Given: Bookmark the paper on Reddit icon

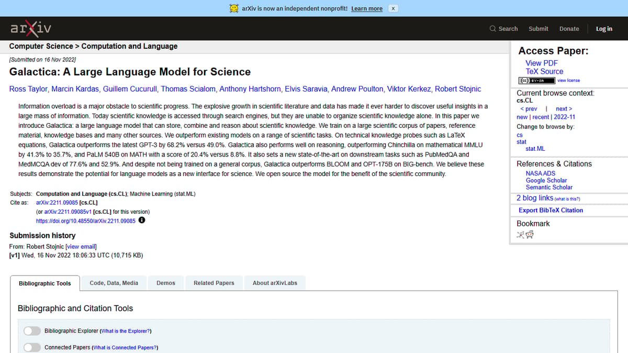Looking at the screenshot, I should click(x=530, y=235).
